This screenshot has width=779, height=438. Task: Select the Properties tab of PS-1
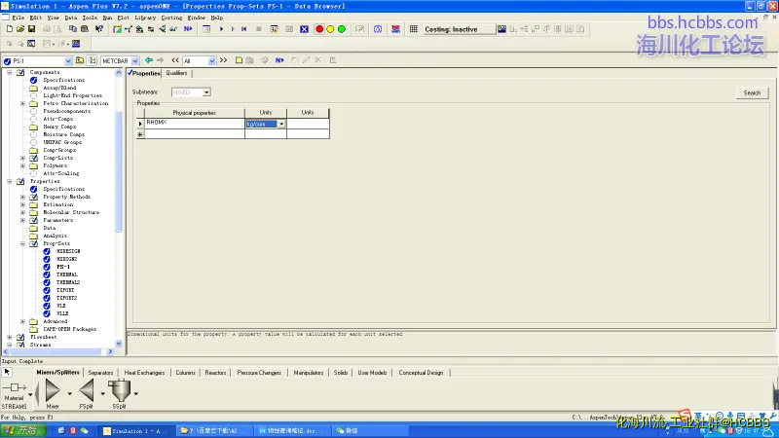[x=144, y=73]
